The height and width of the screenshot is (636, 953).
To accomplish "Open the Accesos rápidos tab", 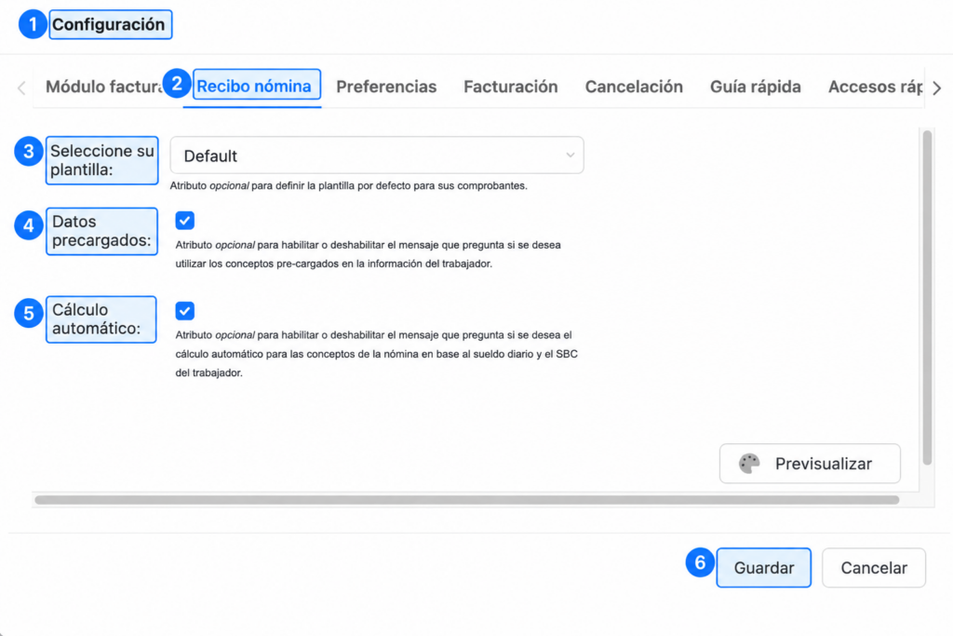I will click(875, 87).
